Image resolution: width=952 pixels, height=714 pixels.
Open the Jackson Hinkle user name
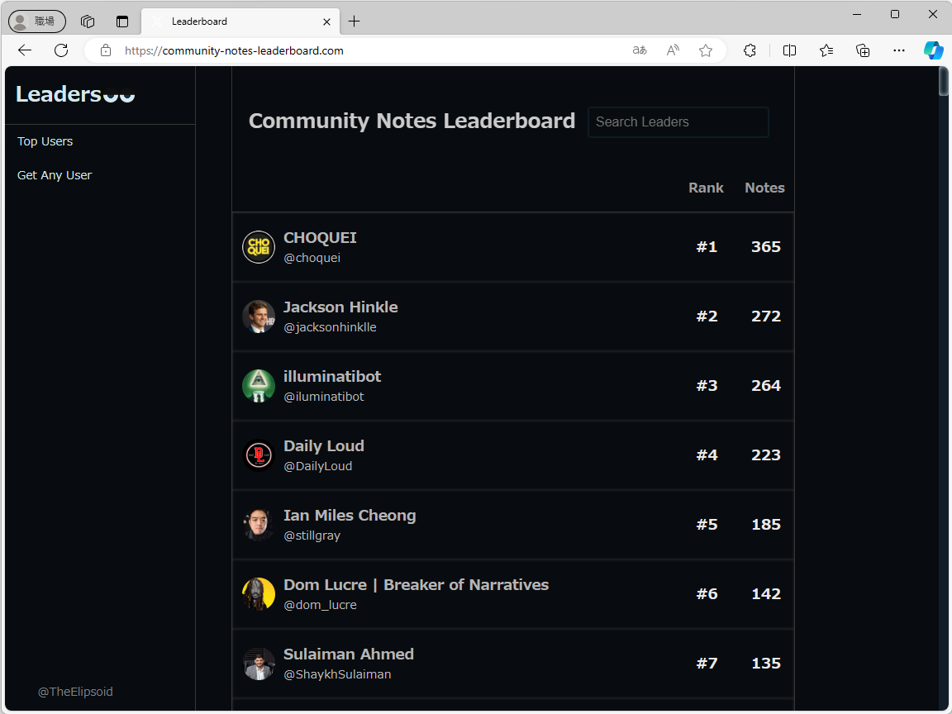pyautogui.click(x=340, y=307)
